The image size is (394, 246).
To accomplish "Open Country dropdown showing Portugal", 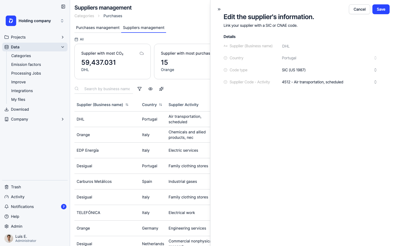I will 330,58.
